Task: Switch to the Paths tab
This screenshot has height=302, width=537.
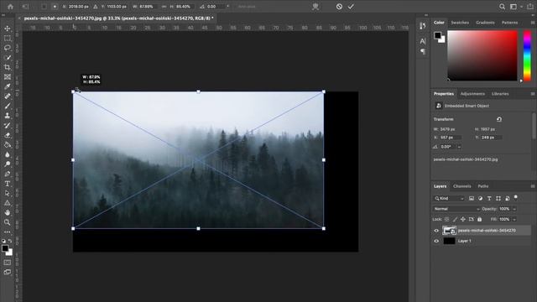Action: click(x=483, y=186)
